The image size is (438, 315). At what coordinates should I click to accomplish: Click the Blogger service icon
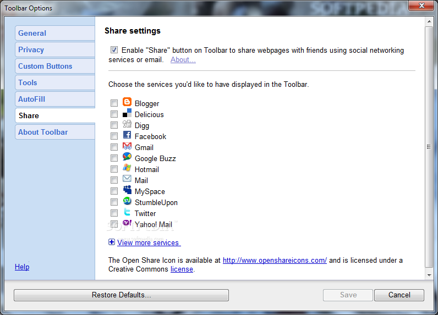127,102
